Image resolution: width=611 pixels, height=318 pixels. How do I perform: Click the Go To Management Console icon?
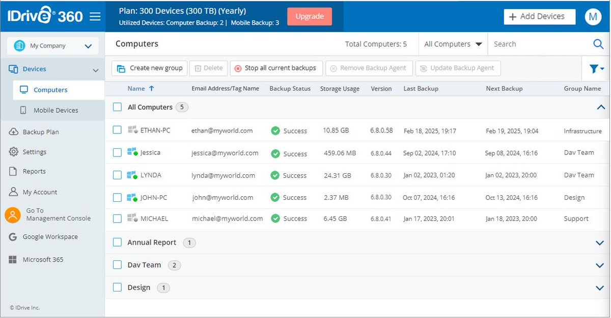pos(13,215)
